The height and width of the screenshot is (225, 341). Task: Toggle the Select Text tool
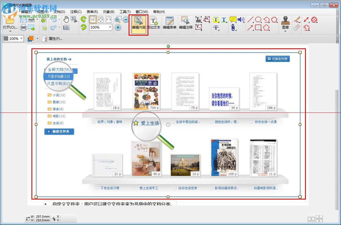(x=74, y=20)
